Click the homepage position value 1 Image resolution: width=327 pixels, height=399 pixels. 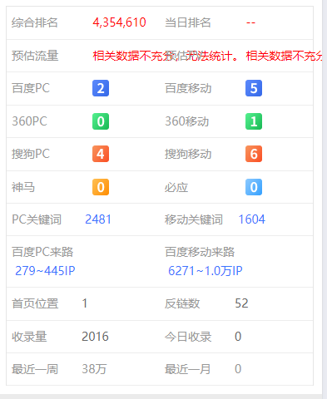click(x=85, y=303)
